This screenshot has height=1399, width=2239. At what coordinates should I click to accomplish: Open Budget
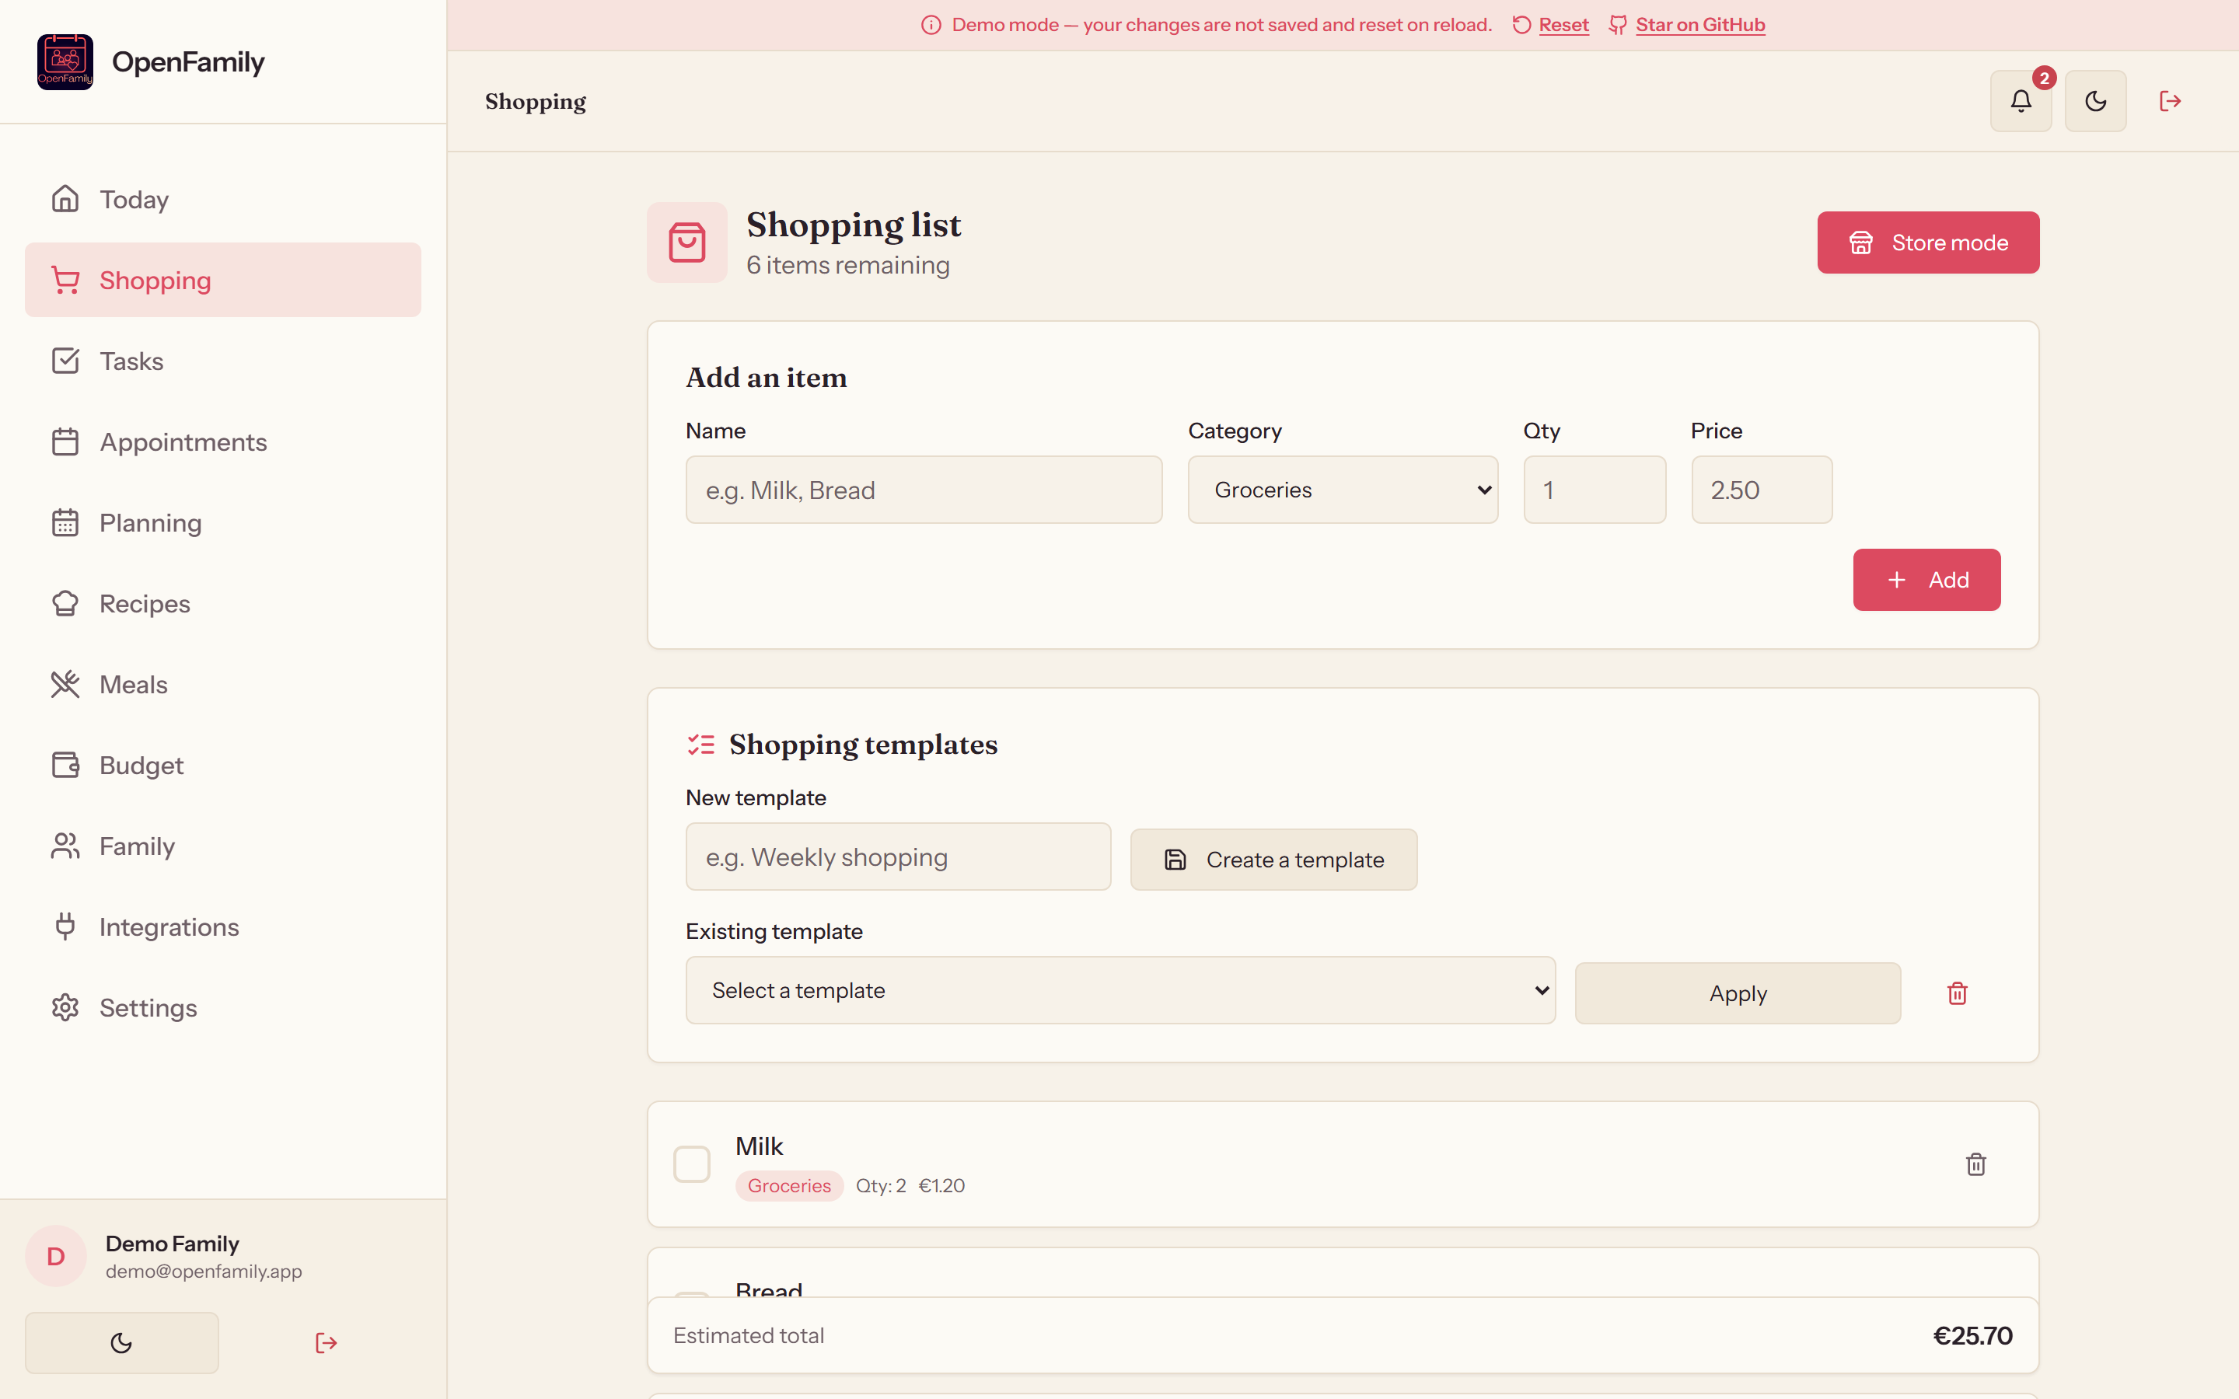pyautogui.click(x=223, y=766)
